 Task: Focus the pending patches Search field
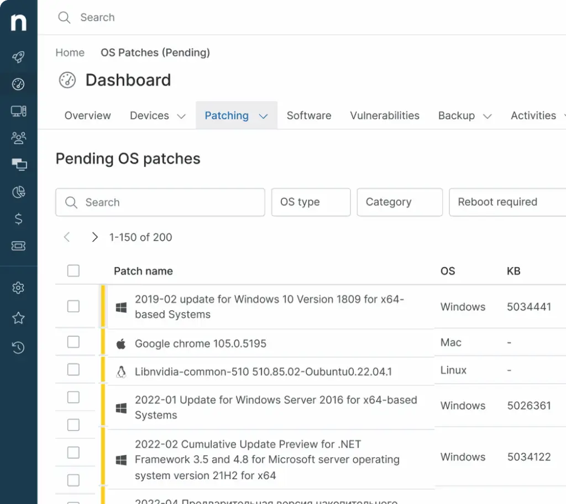coord(160,202)
